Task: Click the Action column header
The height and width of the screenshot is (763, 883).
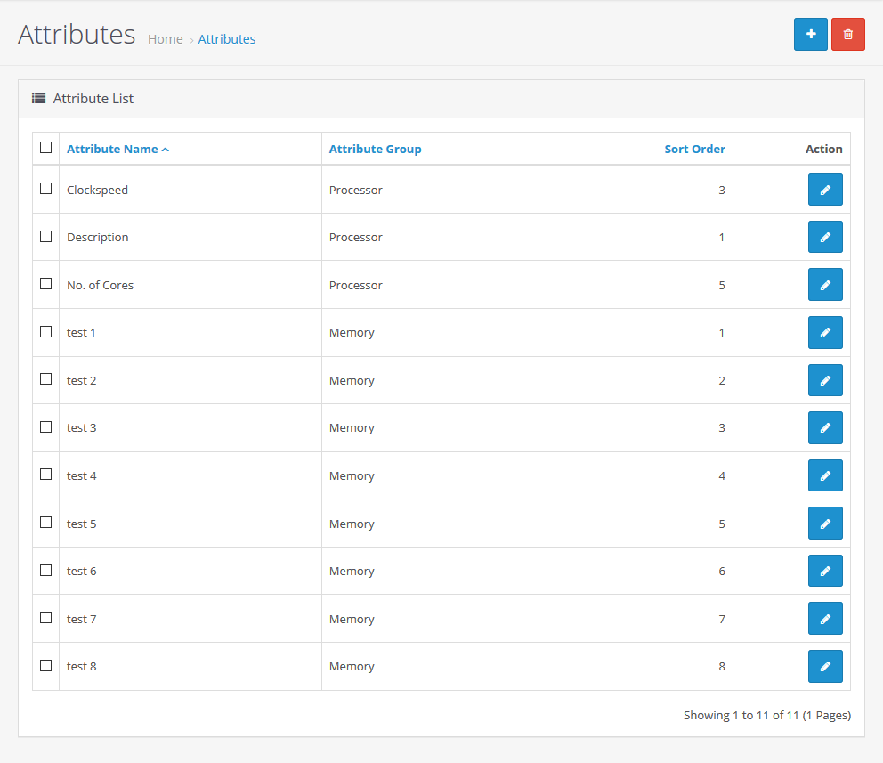Action: coord(824,150)
